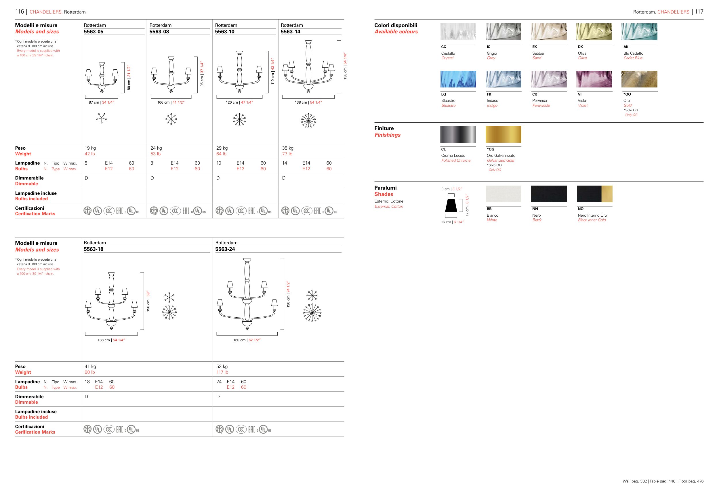
Task: Click the Rotterdam 5563-14 chandelier drawing
Action: [x=308, y=66]
